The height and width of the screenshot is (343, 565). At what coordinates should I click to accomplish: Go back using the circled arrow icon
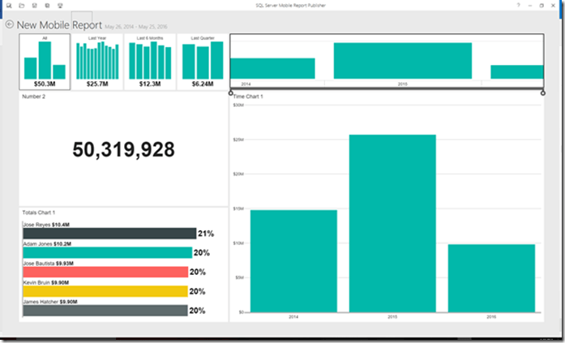(10, 25)
